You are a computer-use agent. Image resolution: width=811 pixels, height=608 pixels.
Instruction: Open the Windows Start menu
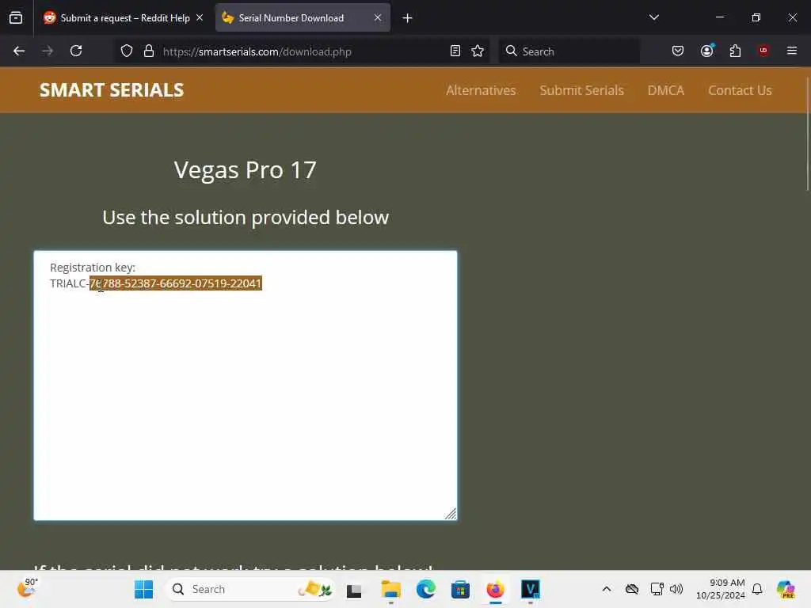pyautogui.click(x=144, y=589)
